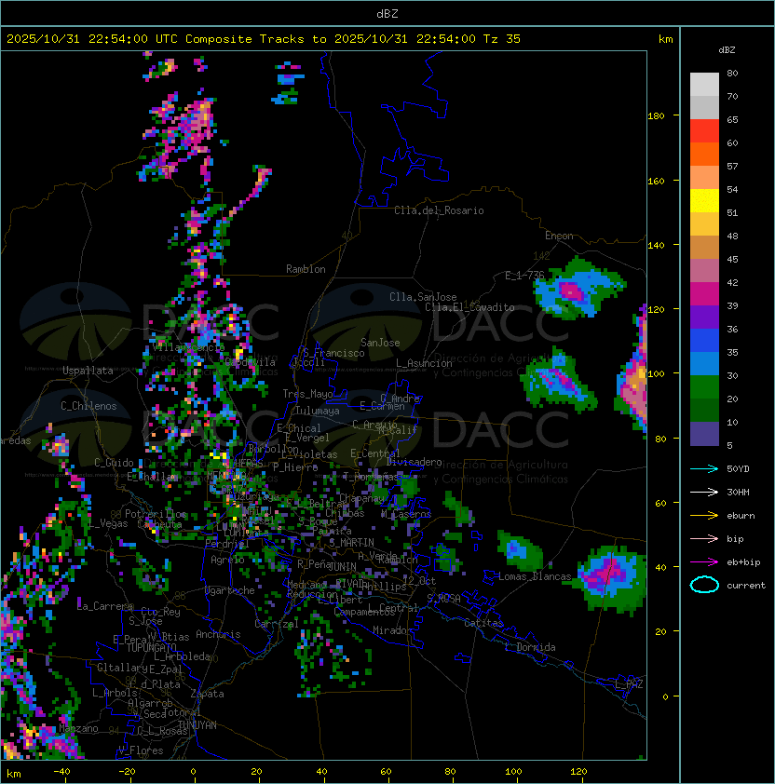775x784 pixels.
Task: Click the current legend label
Action: [746, 586]
